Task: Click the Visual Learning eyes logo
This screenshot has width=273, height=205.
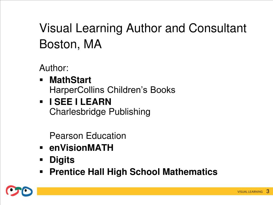Action: pos(19,191)
